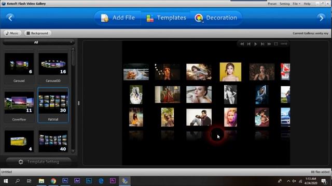The width and height of the screenshot is (332, 186).
Task: Open File Explorer from taskbar
Action: click(41, 181)
